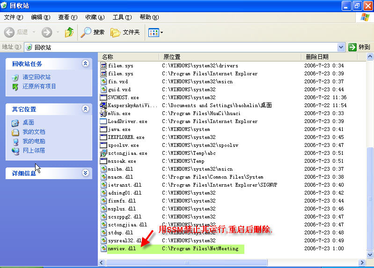Select the adsimg01.dll file name
This screenshot has height=268, width=374.
click(x=125, y=193)
